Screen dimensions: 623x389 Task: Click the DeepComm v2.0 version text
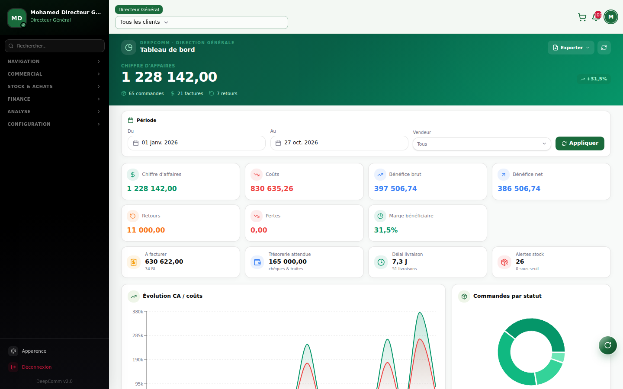[55, 381]
